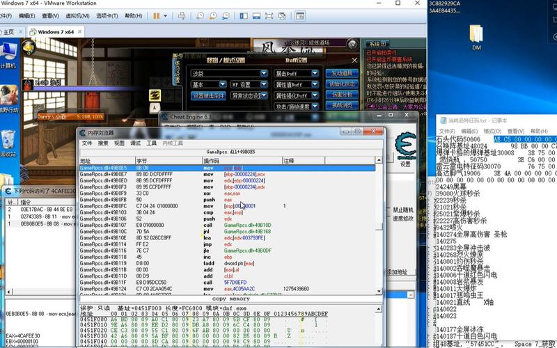The image size is (557, 348).
Task: Close the game training settings dialog
Action: (354, 61)
